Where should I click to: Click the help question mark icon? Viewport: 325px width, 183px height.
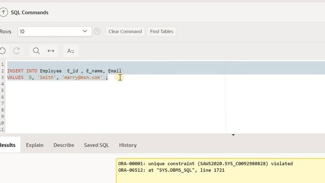(x=97, y=32)
